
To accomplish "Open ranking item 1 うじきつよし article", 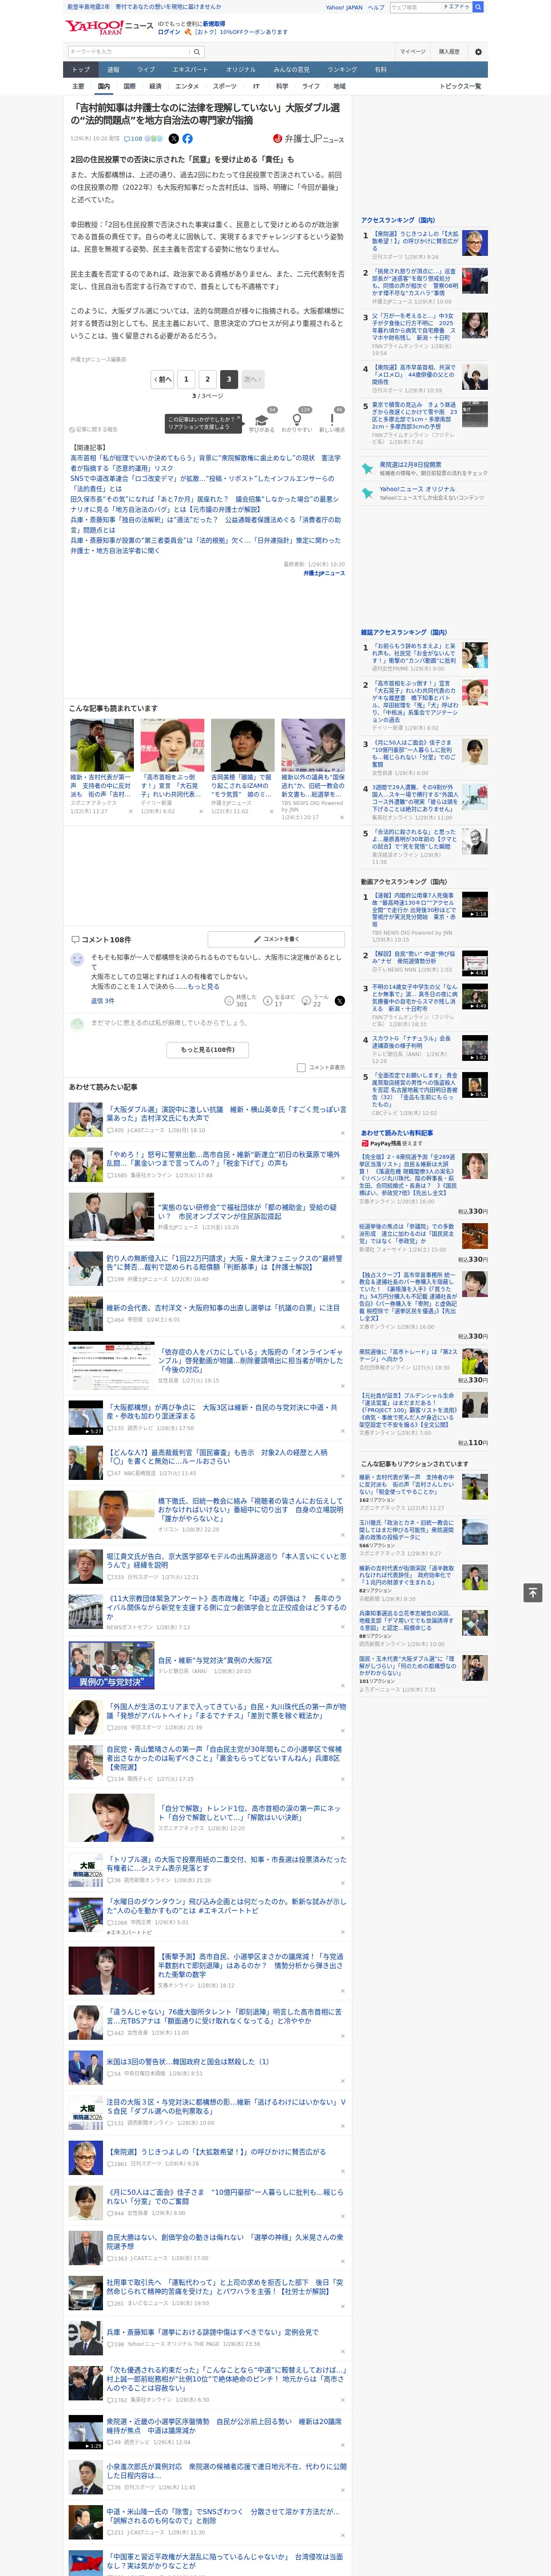I will click(x=415, y=240).
